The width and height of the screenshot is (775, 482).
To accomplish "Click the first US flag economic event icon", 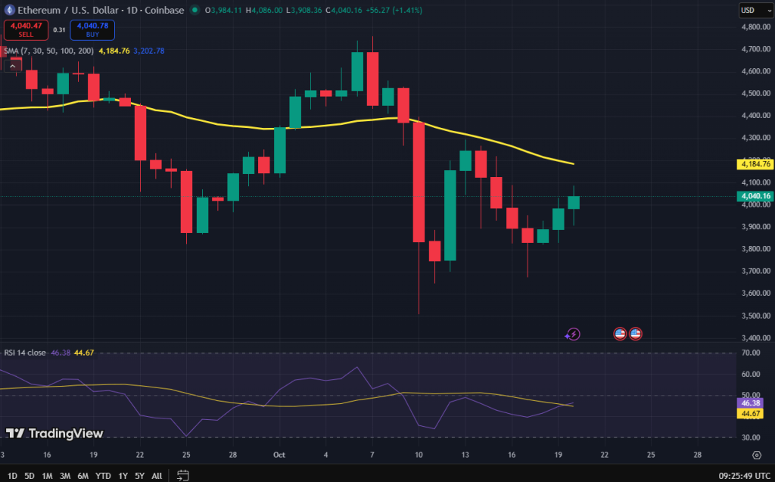I will click(620, 333).
